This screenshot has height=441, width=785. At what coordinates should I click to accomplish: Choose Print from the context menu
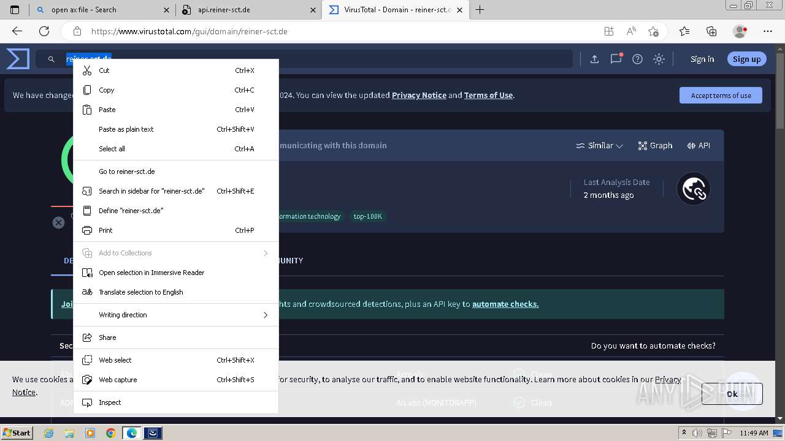176,230
